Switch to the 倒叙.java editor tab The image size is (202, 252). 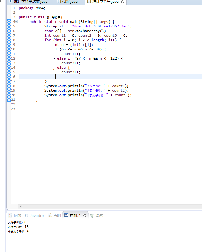click(x=68, y=2)
